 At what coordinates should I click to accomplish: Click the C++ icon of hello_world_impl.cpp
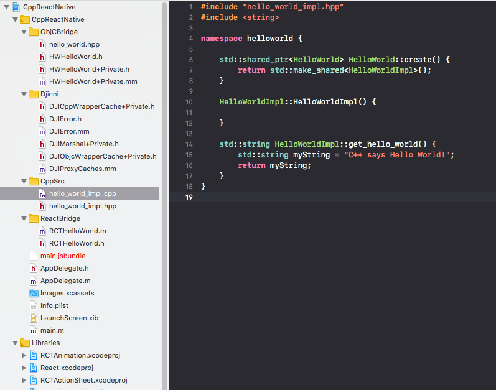coord(42,193)
